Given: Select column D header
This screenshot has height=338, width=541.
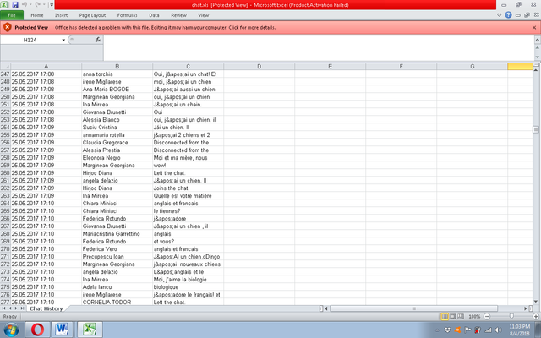Looking at the screenshot, I should point(260,66).
